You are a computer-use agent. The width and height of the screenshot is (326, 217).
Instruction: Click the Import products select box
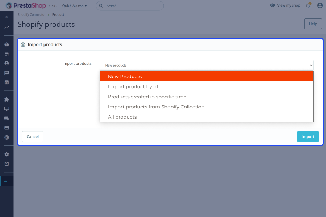tap(206, 65)
